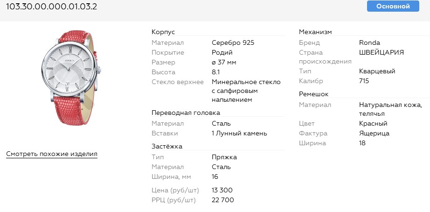Click the РРЦ value 22 700
The height and width of the screenshot is (212, 430).
(222, 200)
